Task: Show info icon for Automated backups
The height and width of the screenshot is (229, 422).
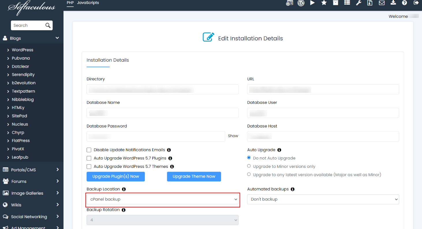Action: [292, 189]
